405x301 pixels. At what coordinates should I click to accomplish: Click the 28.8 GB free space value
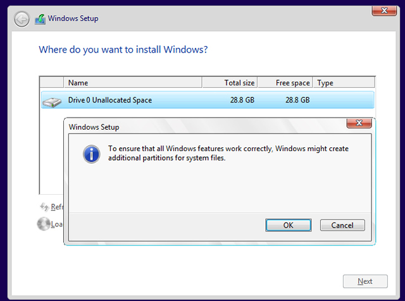tap(297, 100)
